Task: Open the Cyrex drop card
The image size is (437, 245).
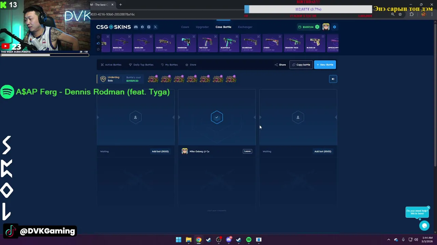Action: [272, 43]
